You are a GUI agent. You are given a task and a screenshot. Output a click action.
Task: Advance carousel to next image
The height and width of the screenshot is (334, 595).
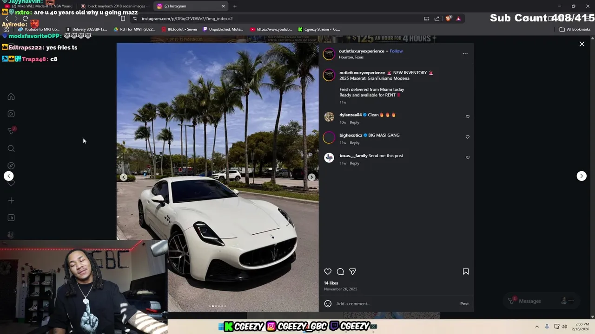(x=311, y=177)
